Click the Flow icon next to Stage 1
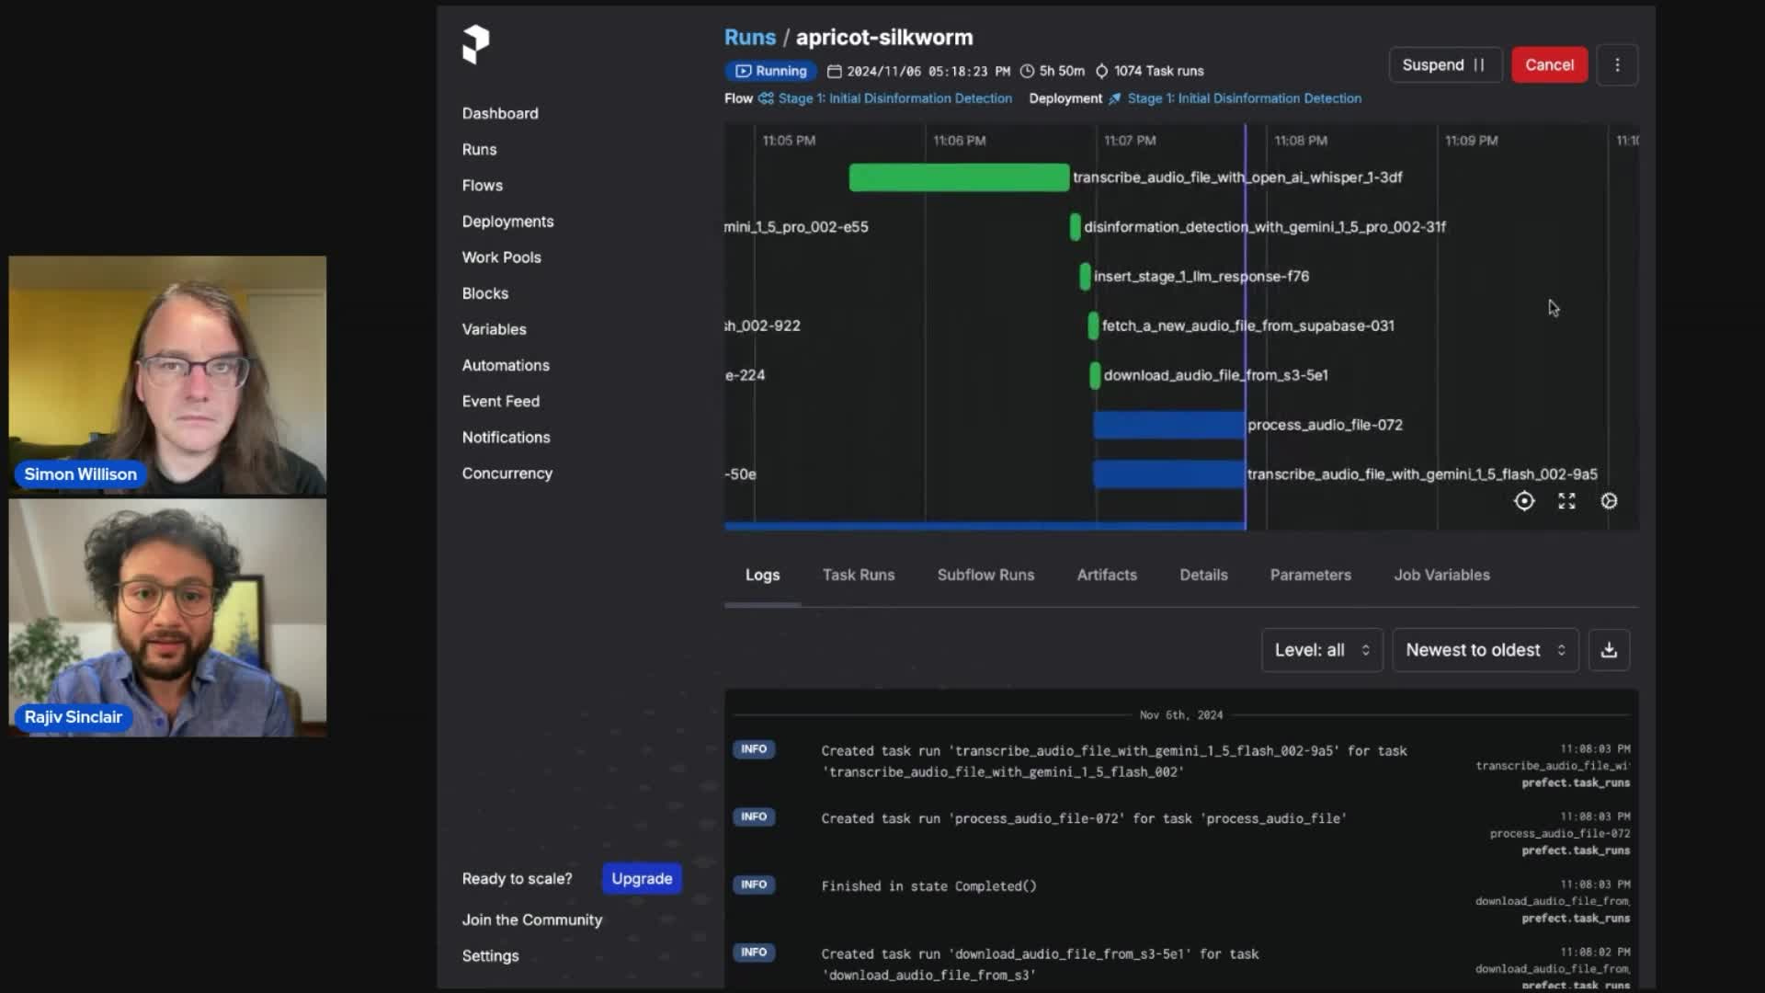Screen dimensions: 1765x993 tap(766, 98)
